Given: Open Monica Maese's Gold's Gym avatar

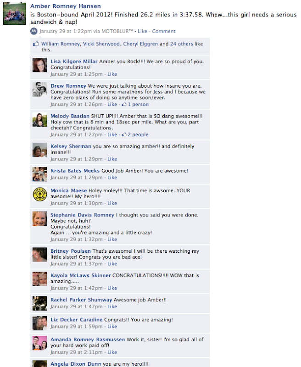Looking at the screenshot, I should [39, 194].
